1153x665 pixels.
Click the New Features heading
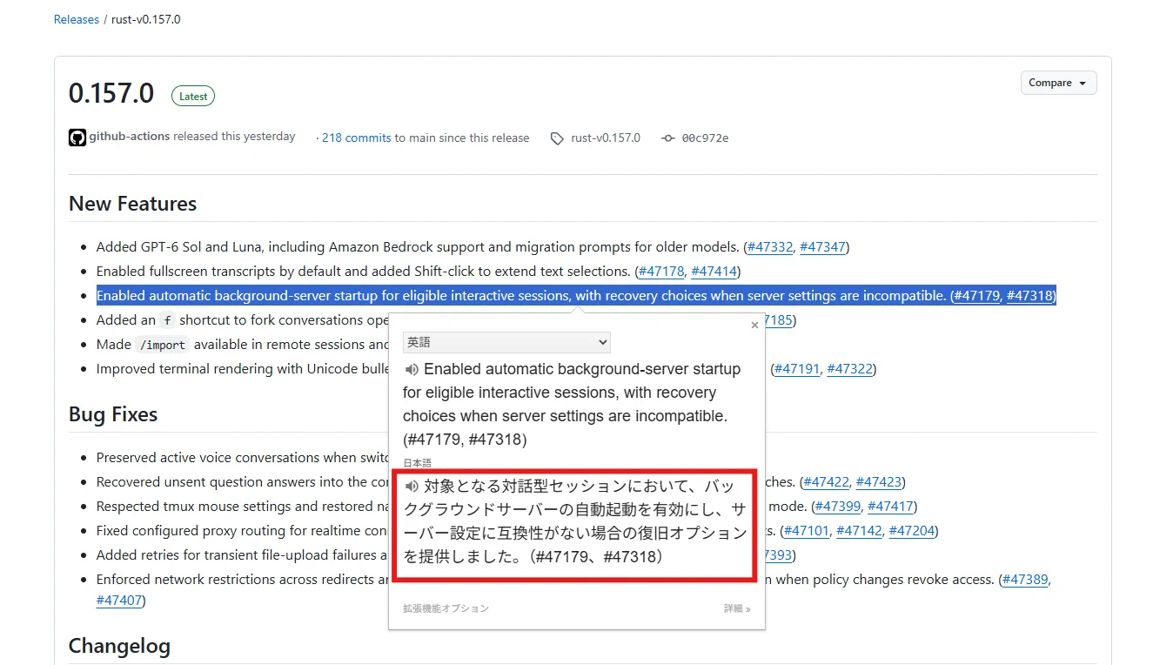(133, 204)
